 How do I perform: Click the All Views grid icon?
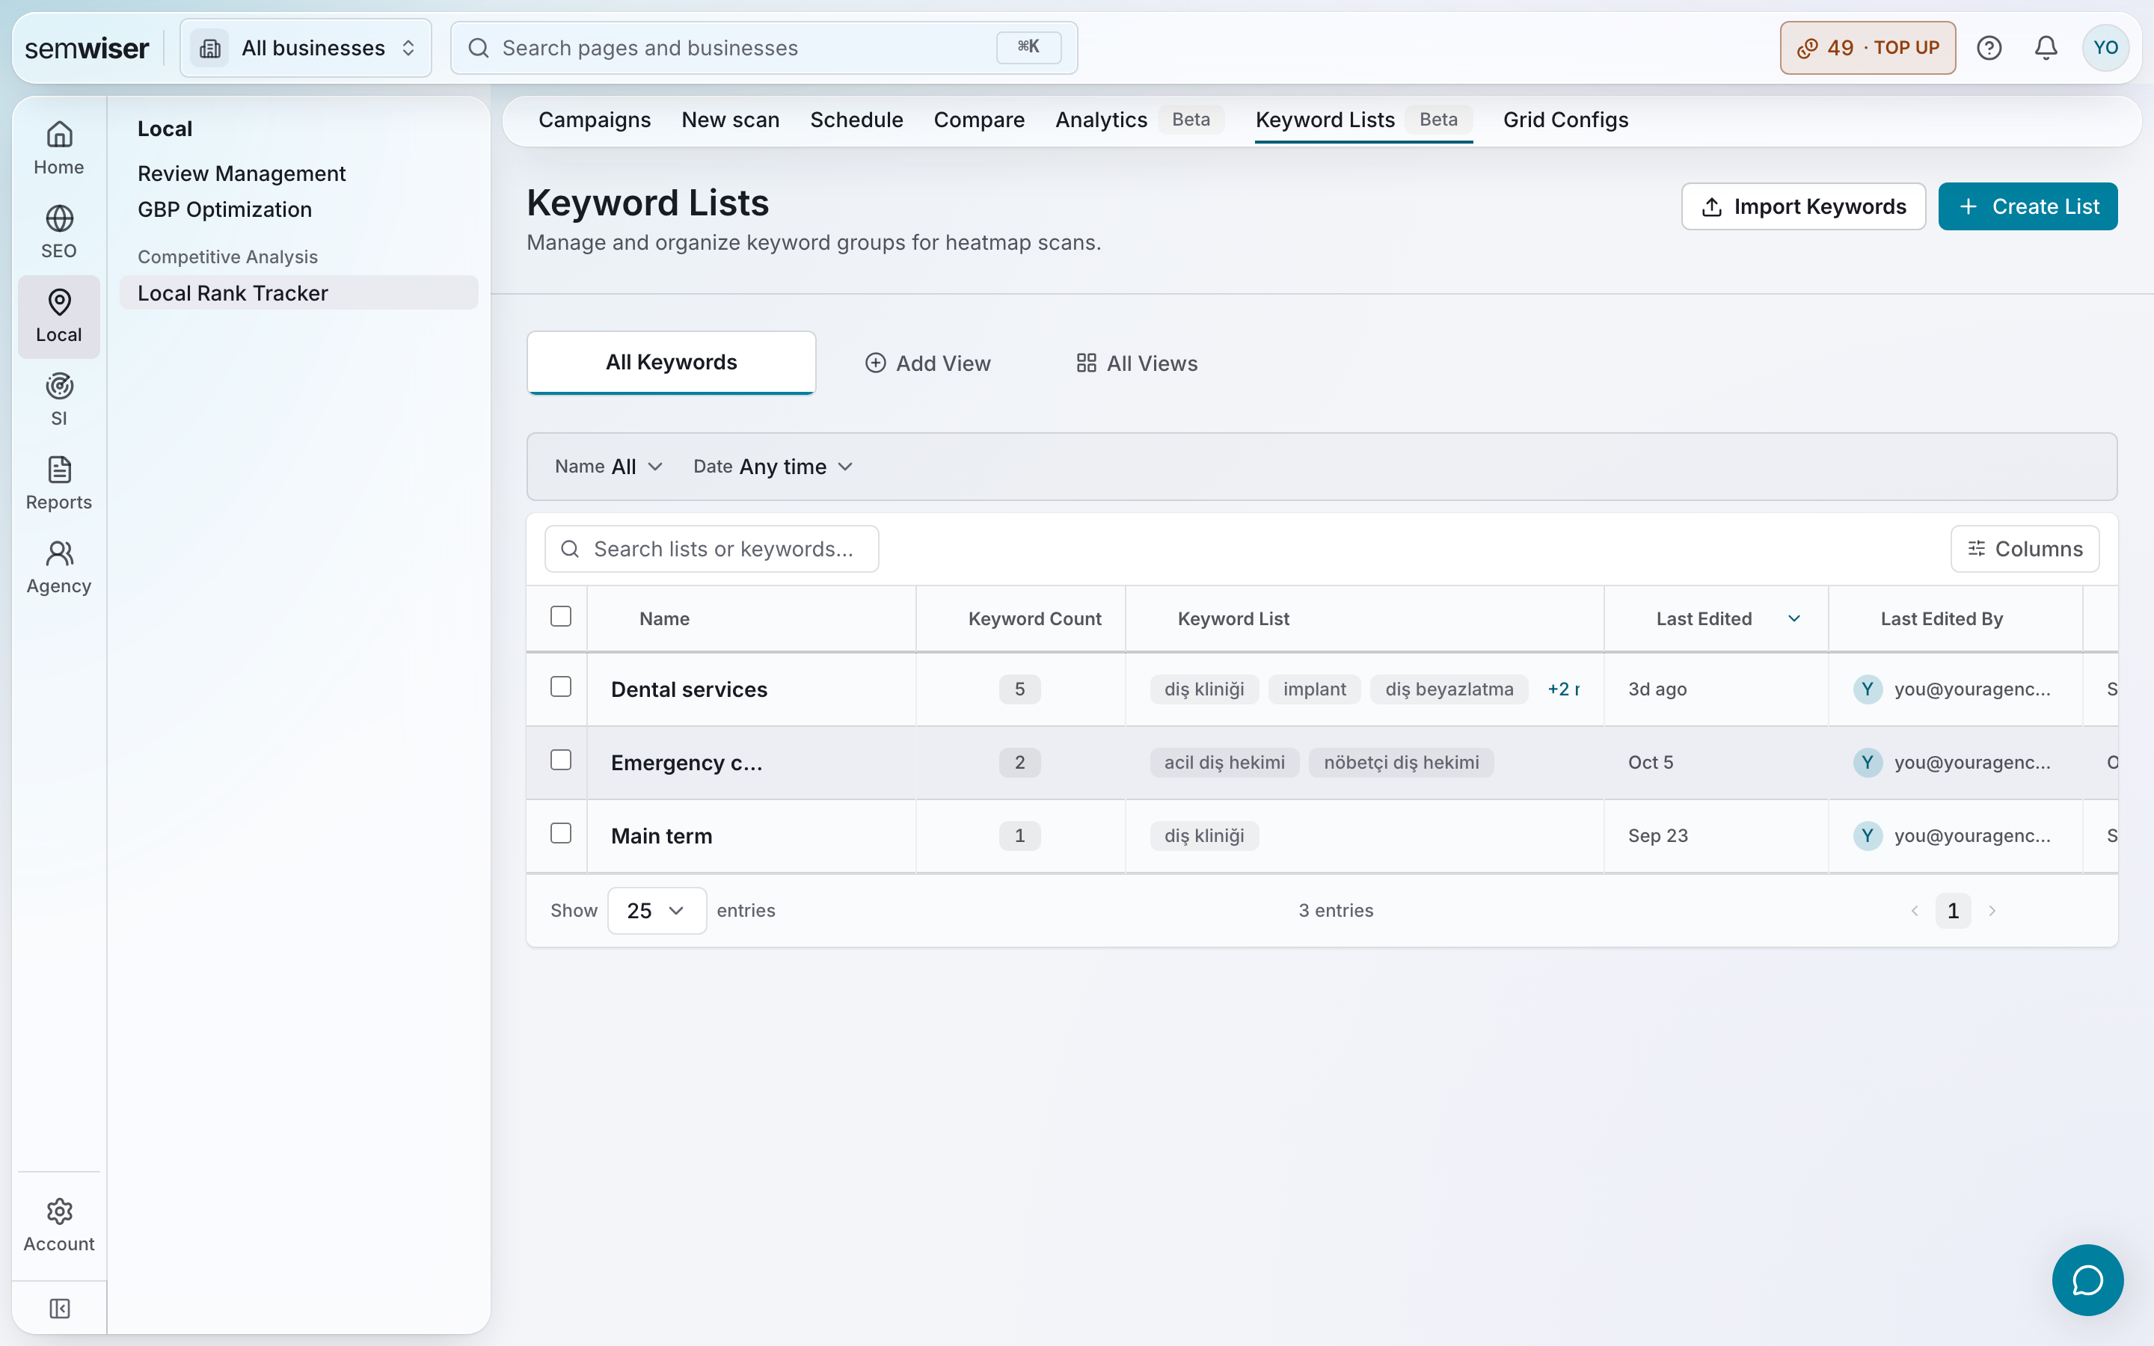[1086, 363]
